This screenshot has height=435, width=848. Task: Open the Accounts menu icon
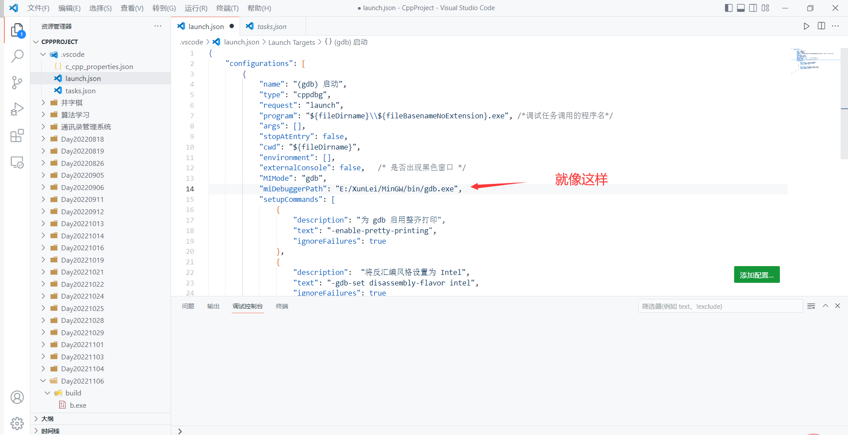pyautogui.click(x=17, y=397)
